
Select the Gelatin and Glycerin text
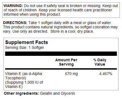(x=57, y=93)
